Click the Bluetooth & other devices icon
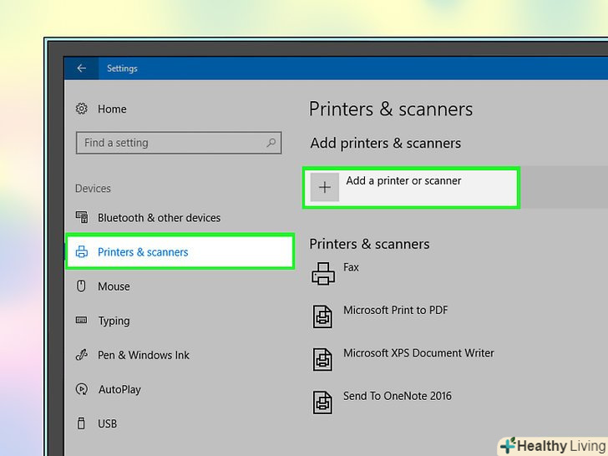The width and height of the screenshot is (608, 456). (x=82, y=217)
